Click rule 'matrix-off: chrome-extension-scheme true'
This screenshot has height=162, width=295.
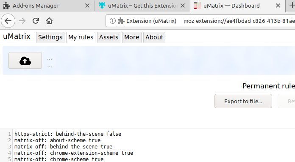pos(74,153)
